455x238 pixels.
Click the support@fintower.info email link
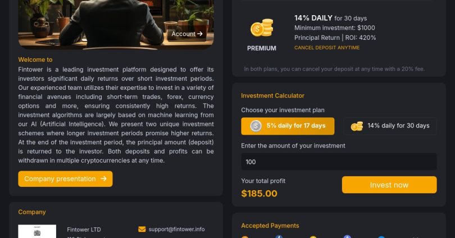click(176, 229)
